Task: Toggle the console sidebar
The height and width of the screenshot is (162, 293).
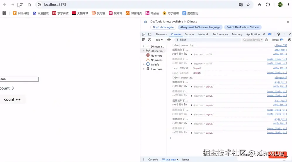Action: pos(144,40)
